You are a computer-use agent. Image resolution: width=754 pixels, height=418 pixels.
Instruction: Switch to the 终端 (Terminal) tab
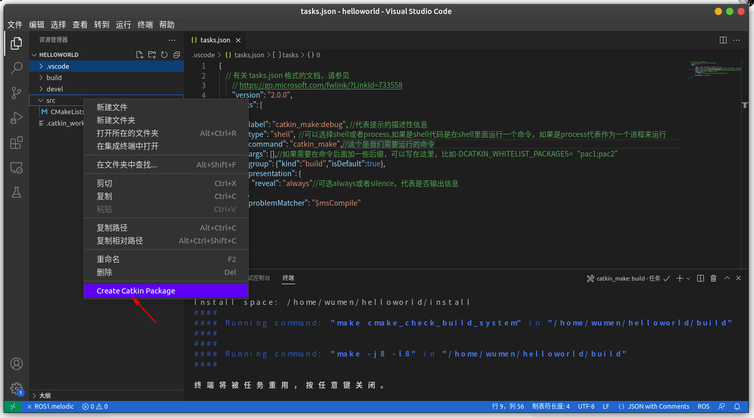[x=288, y=278]
